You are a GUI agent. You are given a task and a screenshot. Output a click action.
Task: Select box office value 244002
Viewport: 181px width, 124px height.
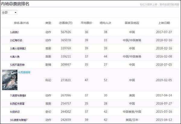click(66, 112)
